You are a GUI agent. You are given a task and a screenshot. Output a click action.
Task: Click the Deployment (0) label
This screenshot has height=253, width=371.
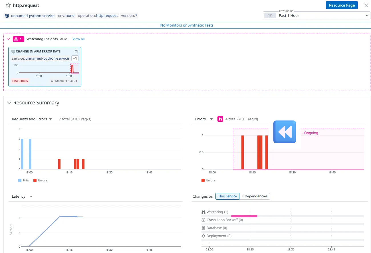tap(219, 236)
